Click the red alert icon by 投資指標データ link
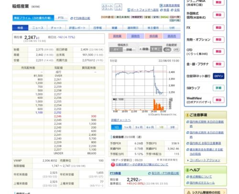The height and width of the screenshot is (194, 239). point(113,165)
